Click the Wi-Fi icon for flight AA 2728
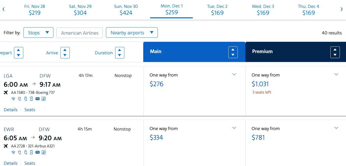346x166 pixels. tap(13, 152)
